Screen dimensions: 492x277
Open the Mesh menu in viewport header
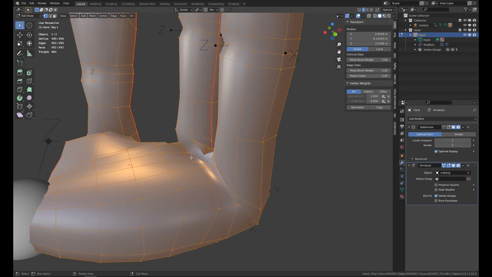click(x=92, y=16)
